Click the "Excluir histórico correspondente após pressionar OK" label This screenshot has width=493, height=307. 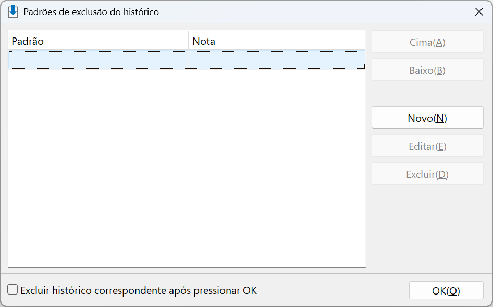click(x=139, y=290)
